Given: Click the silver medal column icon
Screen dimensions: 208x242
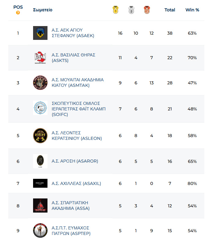Looking at the screenshot, I should (131, 10).
